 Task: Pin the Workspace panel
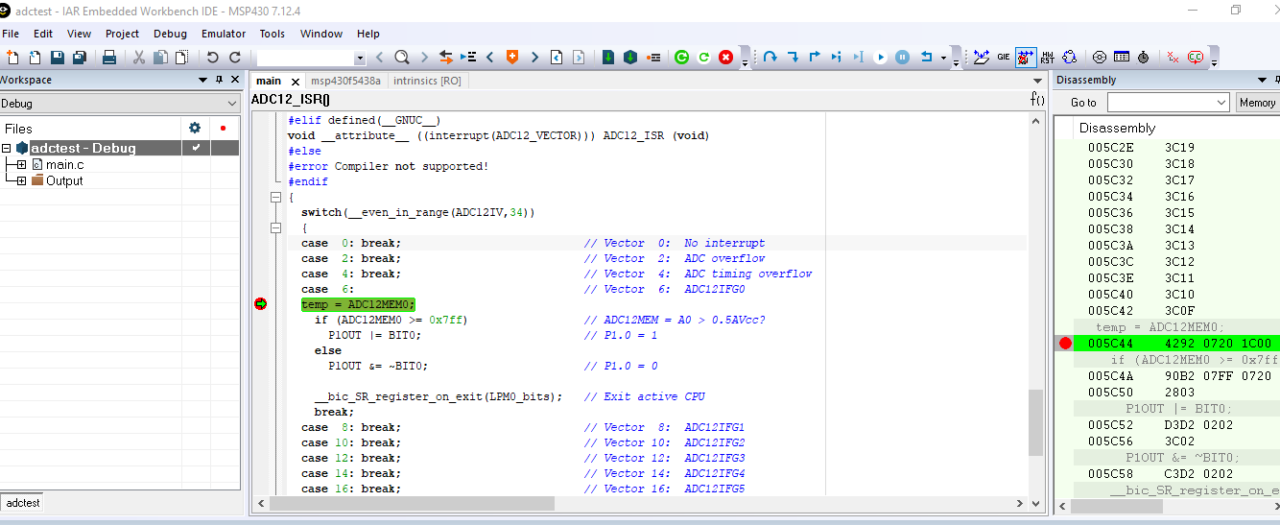tap(219, 80)
